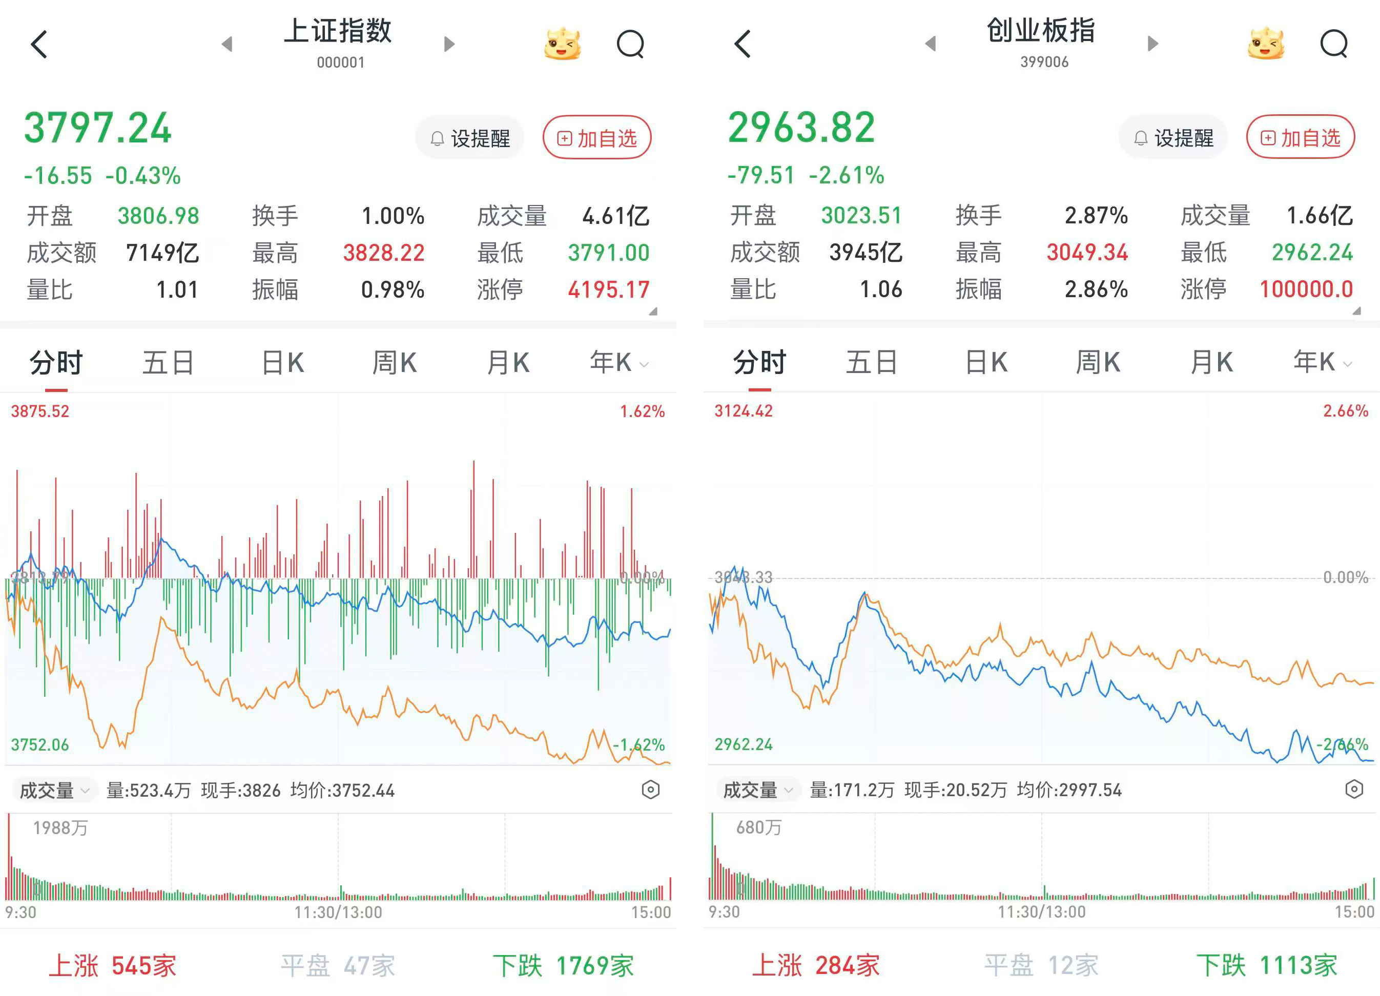The height and width of the screenshot is (996, 1380).
Task: Open search in the 创业板指 panel
Action: 1334,44
